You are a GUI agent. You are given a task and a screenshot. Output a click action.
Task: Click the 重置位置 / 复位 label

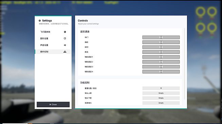(x=91, y=88)
